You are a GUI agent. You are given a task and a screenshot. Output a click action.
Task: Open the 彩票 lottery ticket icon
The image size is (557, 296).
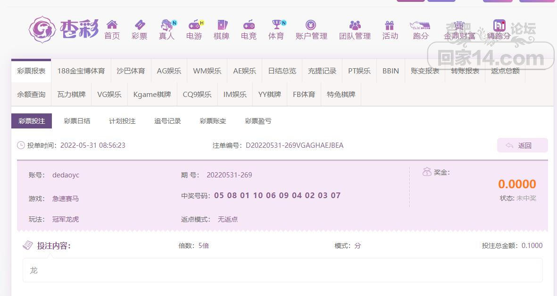[139, 25]
